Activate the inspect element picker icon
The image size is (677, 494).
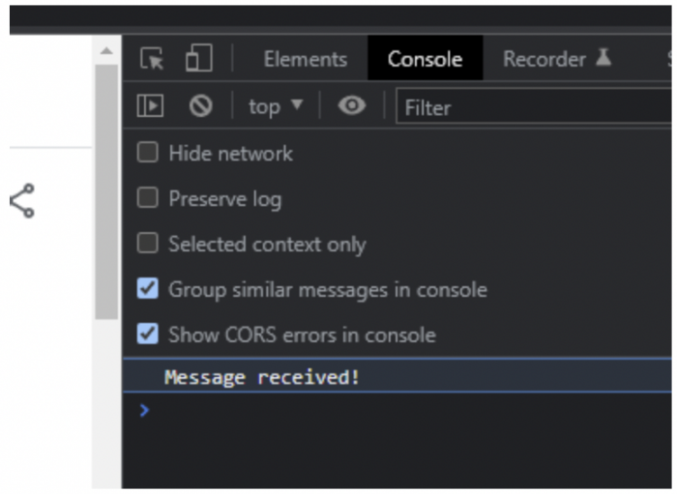152,58
